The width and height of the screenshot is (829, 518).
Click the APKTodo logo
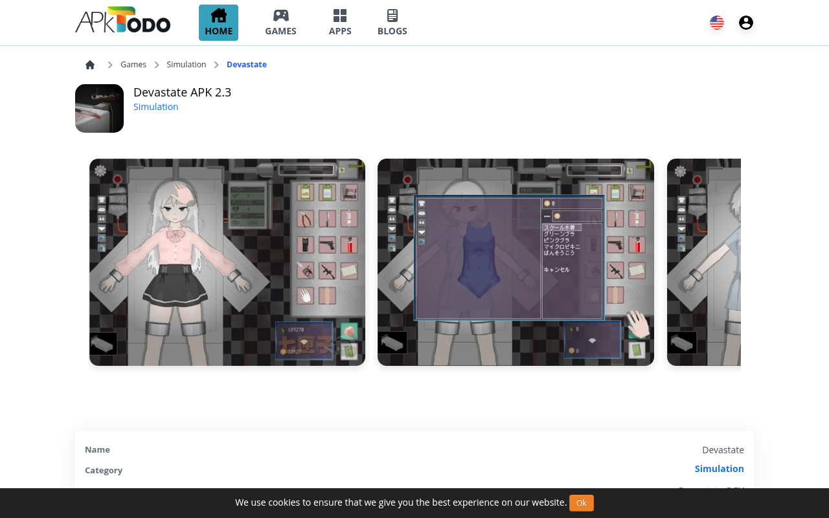tap(122, 21)
